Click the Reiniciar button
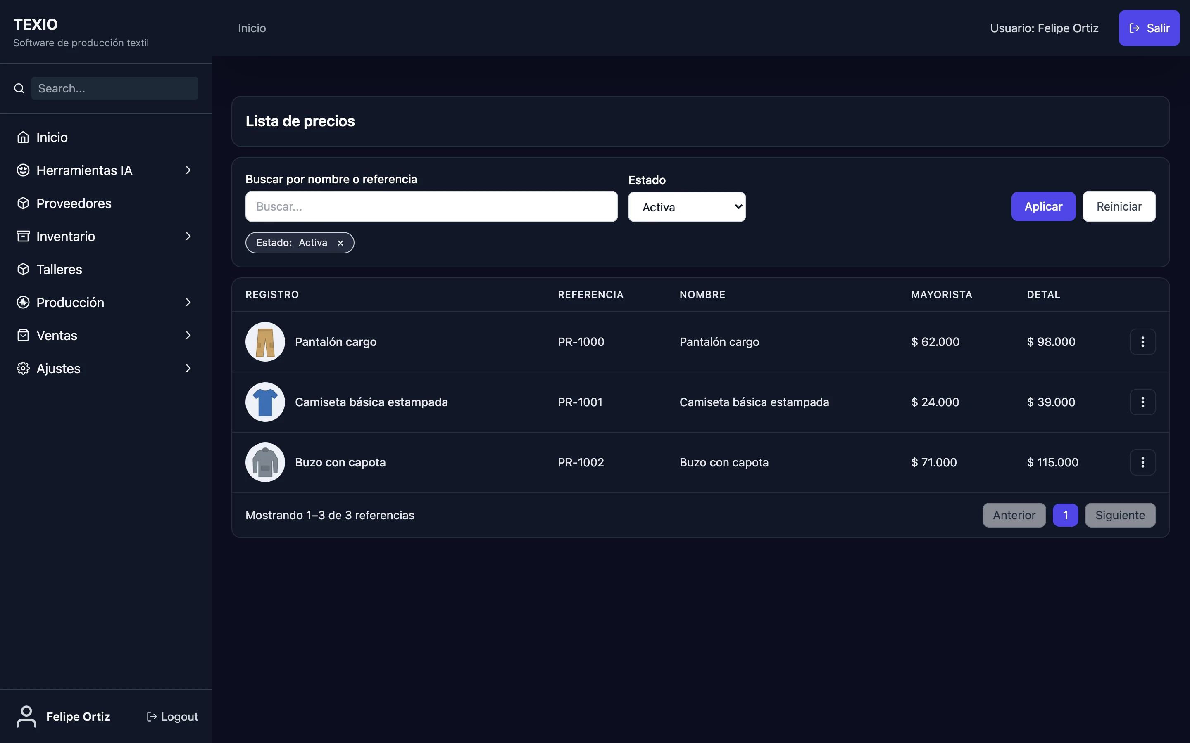Screen dimensions: 1190x743 tap(1119, 206)
